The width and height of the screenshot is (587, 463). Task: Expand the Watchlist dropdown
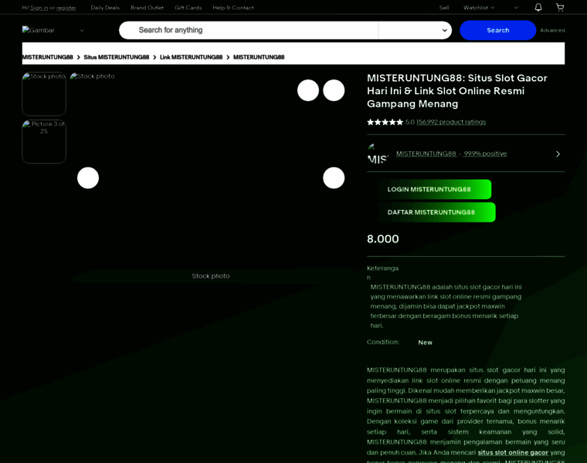tap(479, 8)
